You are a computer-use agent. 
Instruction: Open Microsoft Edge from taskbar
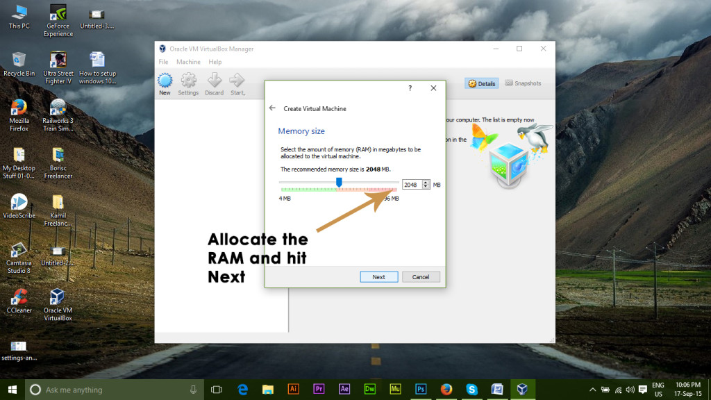click(x=242, y=390)
